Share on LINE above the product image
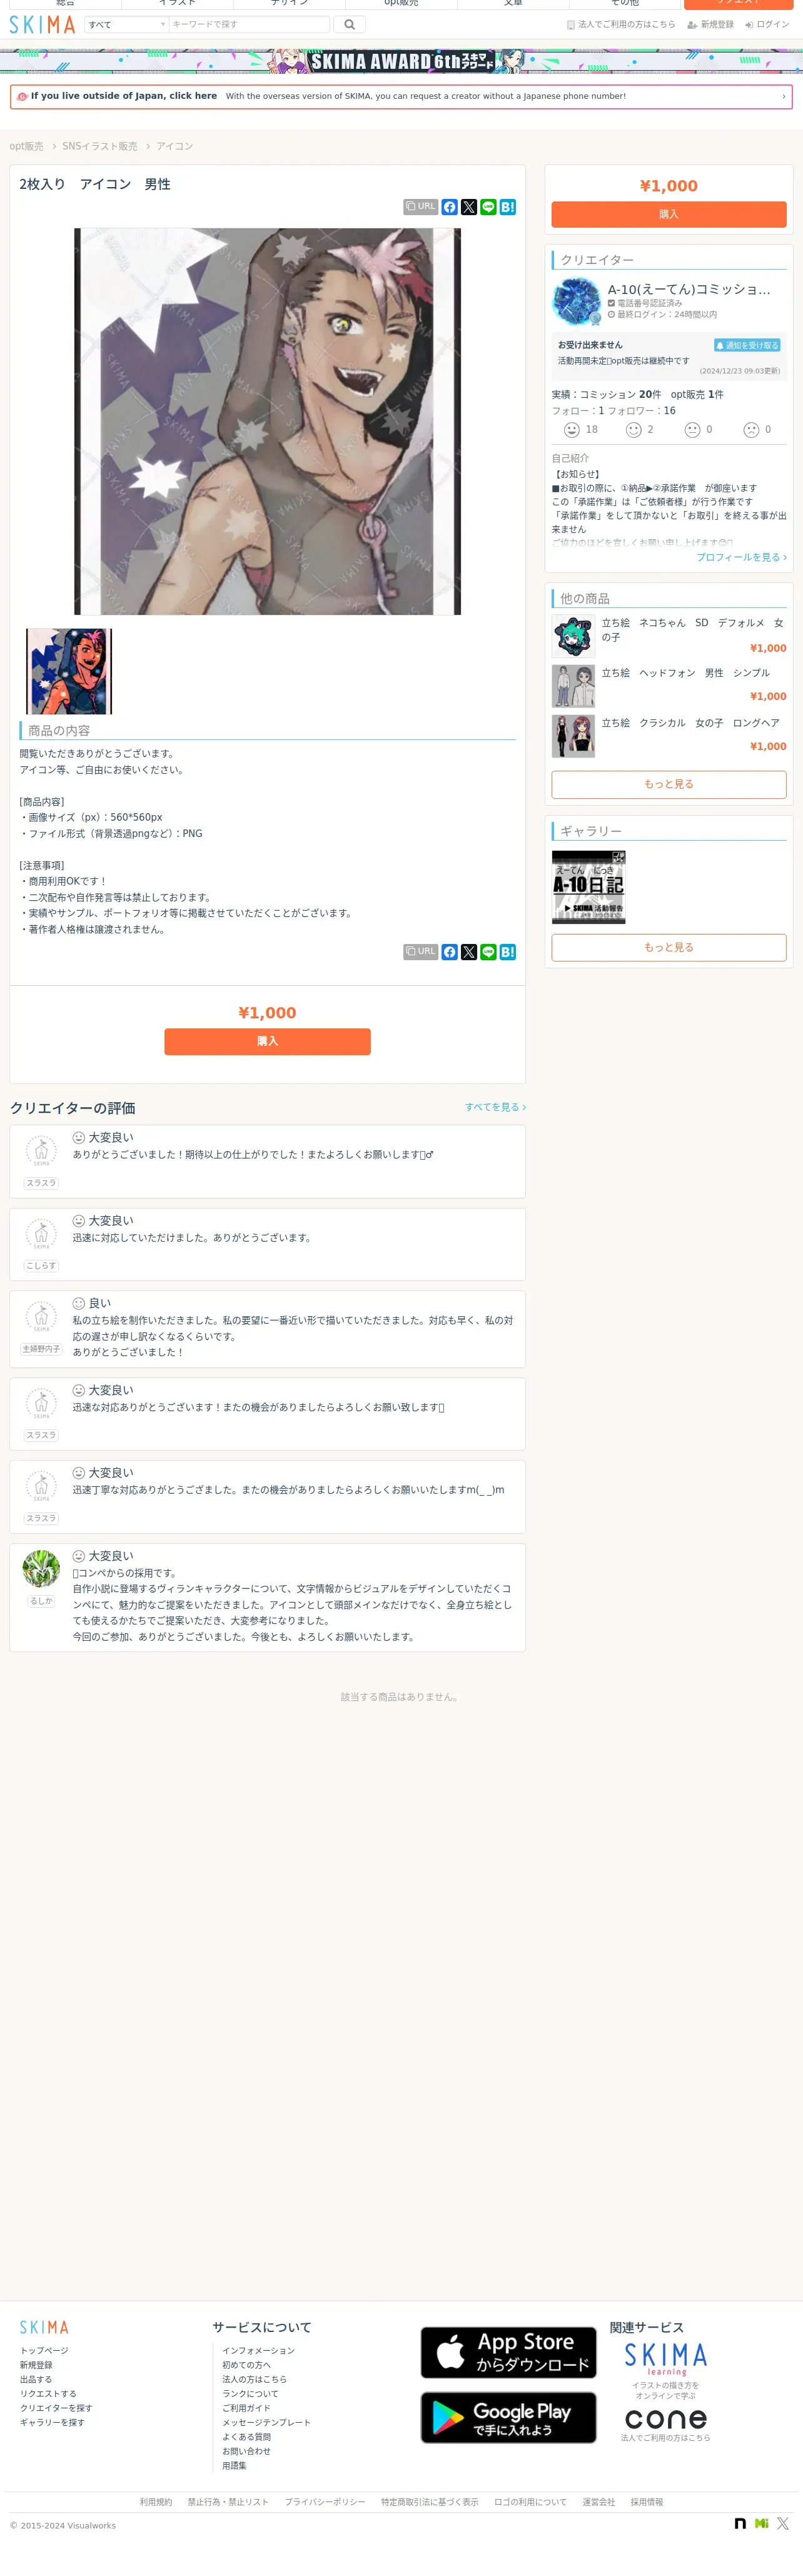 click(x=488, y=207)
